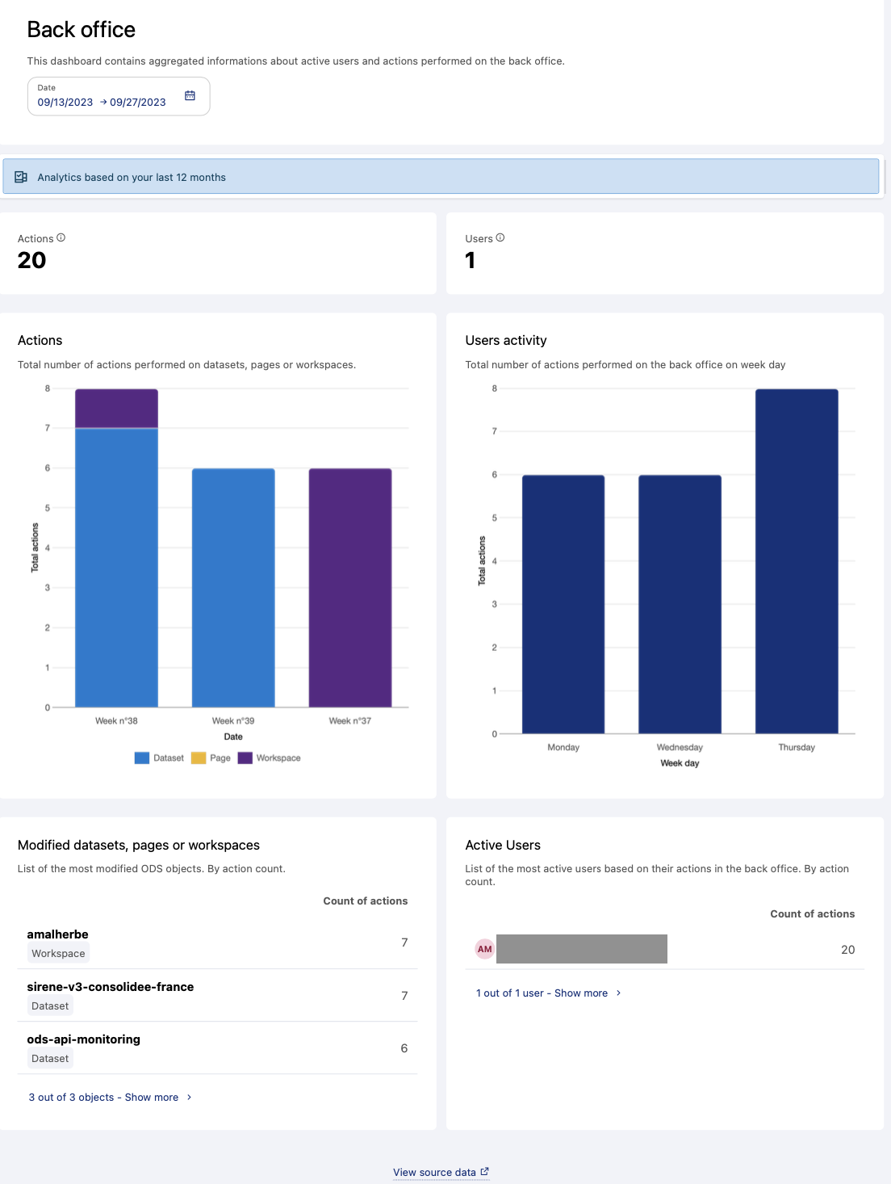891x1184 pixels.
Task: Click the Week n°39 dataset bar
Action: (233, 587)
